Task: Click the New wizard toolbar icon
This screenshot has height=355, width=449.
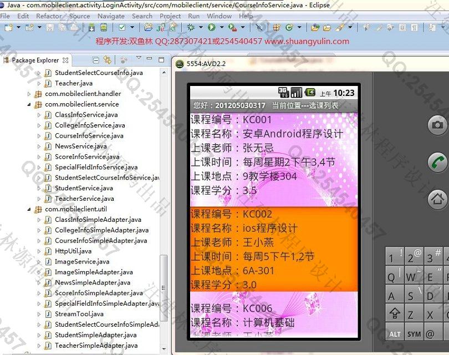Action: pos(8,28)
